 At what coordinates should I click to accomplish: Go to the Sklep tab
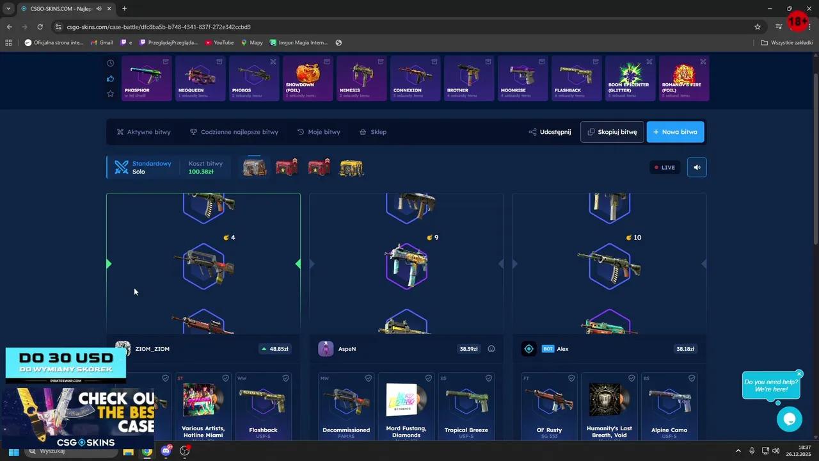(x=373, y=132)
